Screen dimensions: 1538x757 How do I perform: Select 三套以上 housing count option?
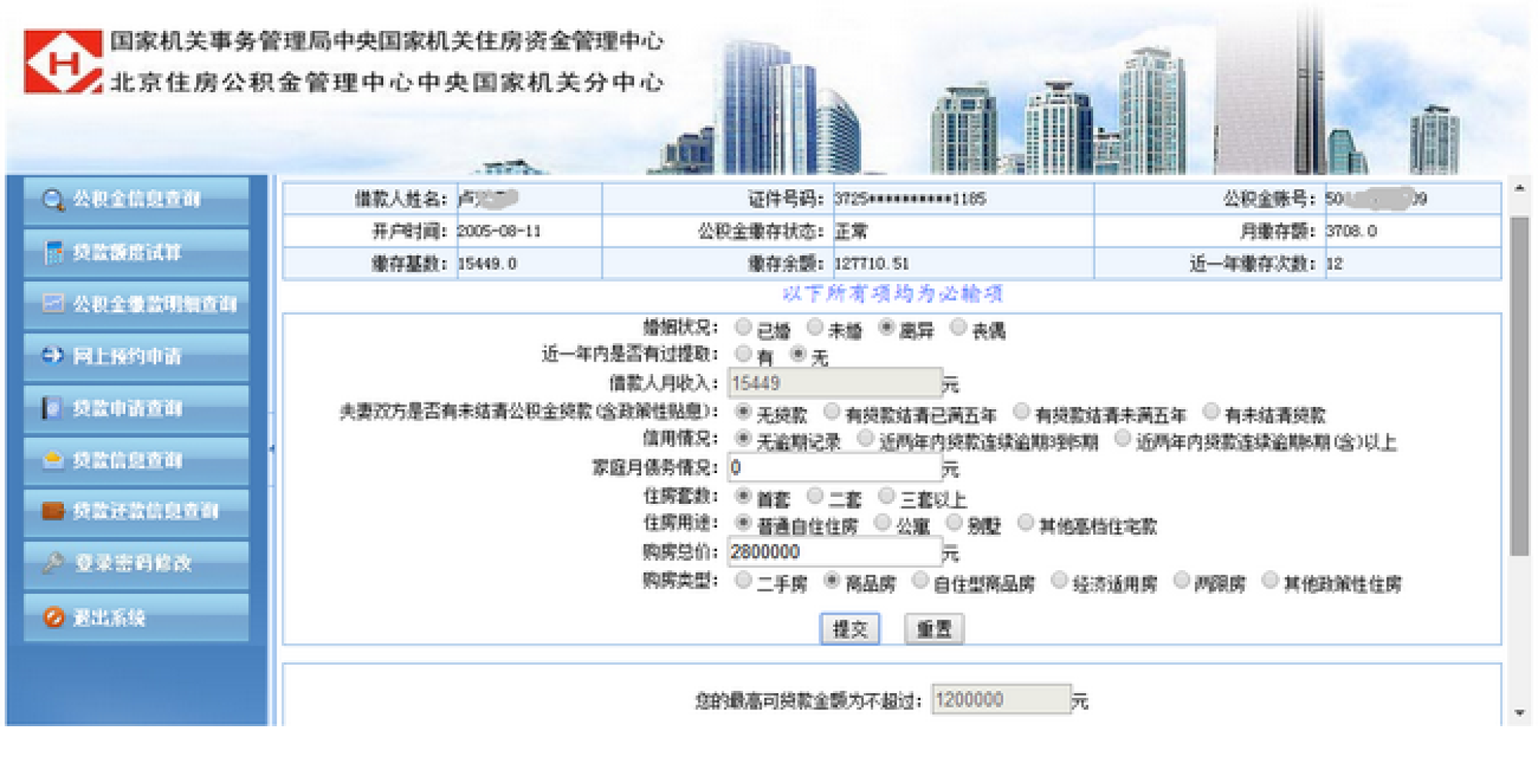[x=886, y=496]
